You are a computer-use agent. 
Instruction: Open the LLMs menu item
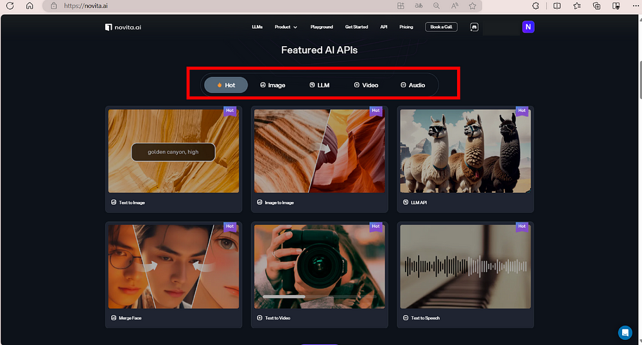(x=257, y=27)
